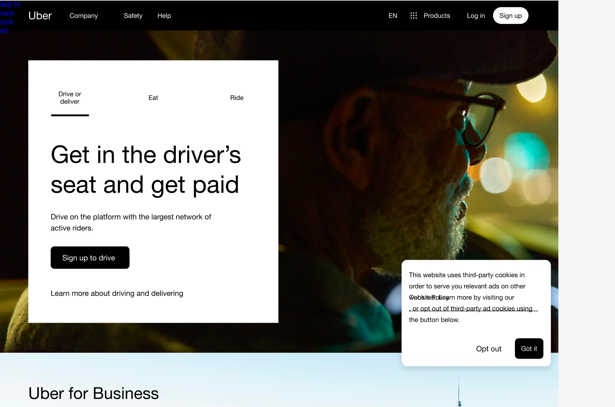Open Learn more about driving and delivering
The height and width of the screenshot is (407, 615).
tap(117, 293)
